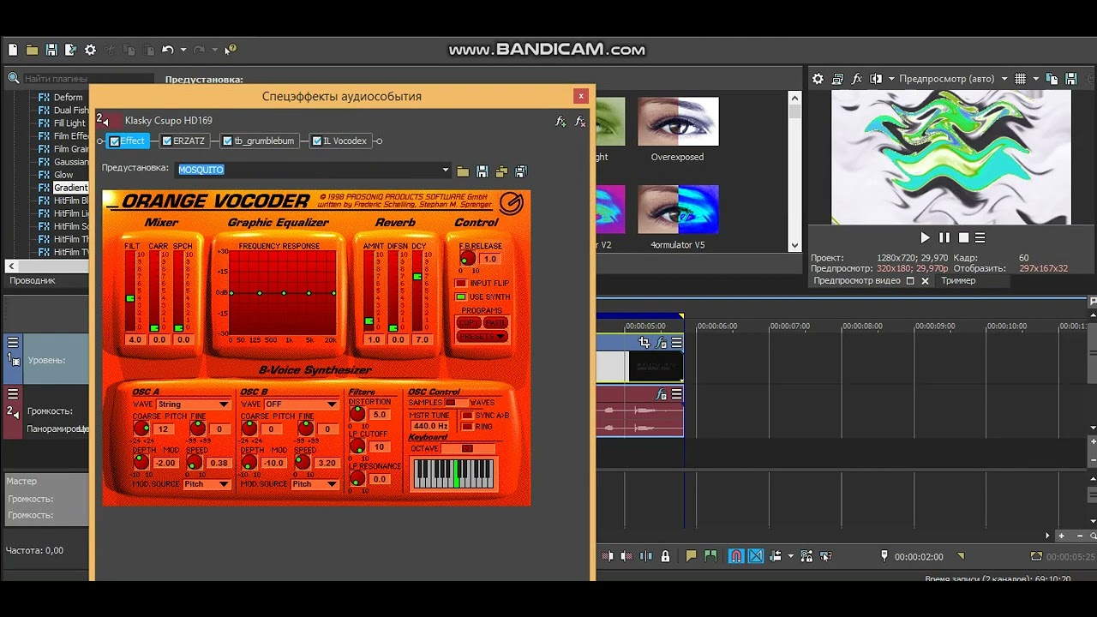Image resolution: width=1097 pixels, height=617 pixels.
Task: Save the MOSQUITO preset with the disk icon
Action: pos(482,171)
